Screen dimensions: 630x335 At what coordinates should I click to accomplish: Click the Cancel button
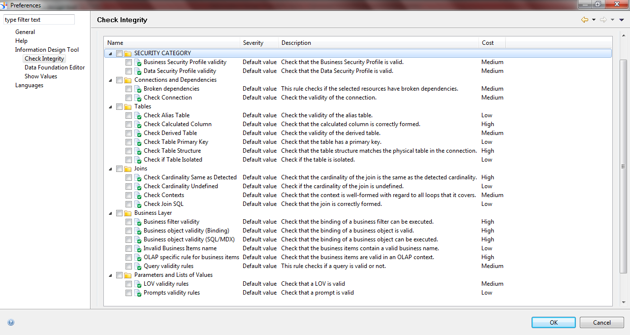(601, 323)
